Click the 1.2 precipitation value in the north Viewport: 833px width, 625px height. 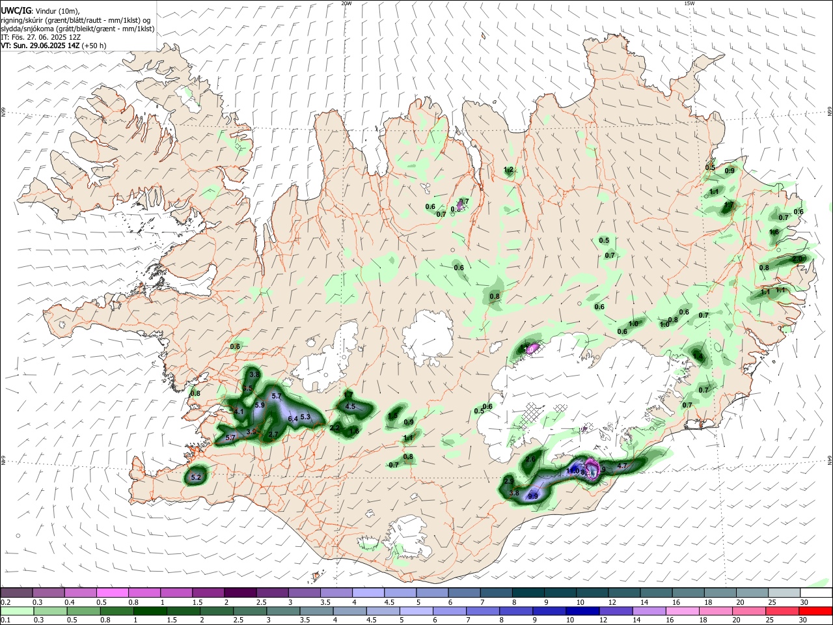click(509, 170)
